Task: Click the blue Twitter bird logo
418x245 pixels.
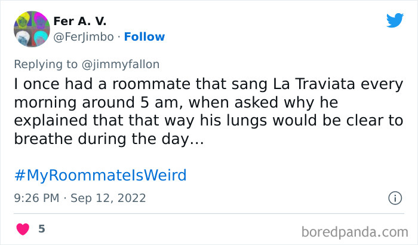Action: click(394, 21)
